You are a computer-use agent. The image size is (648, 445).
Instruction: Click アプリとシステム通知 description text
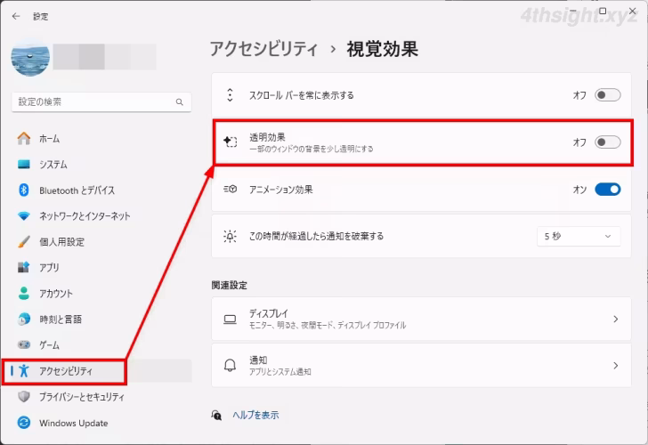[279, 372]
